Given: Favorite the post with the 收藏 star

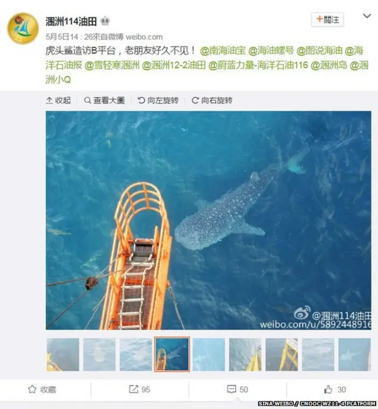Looking at the screenshot, I should coord(42,389).
